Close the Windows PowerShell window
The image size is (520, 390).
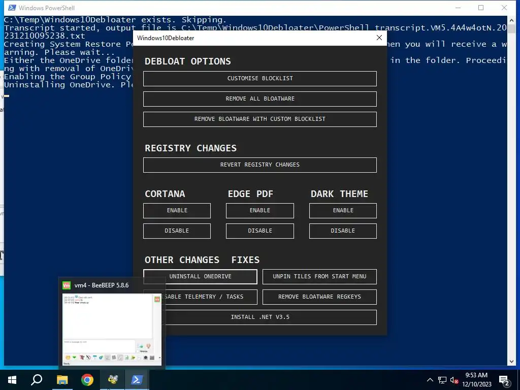click(504, 8)
